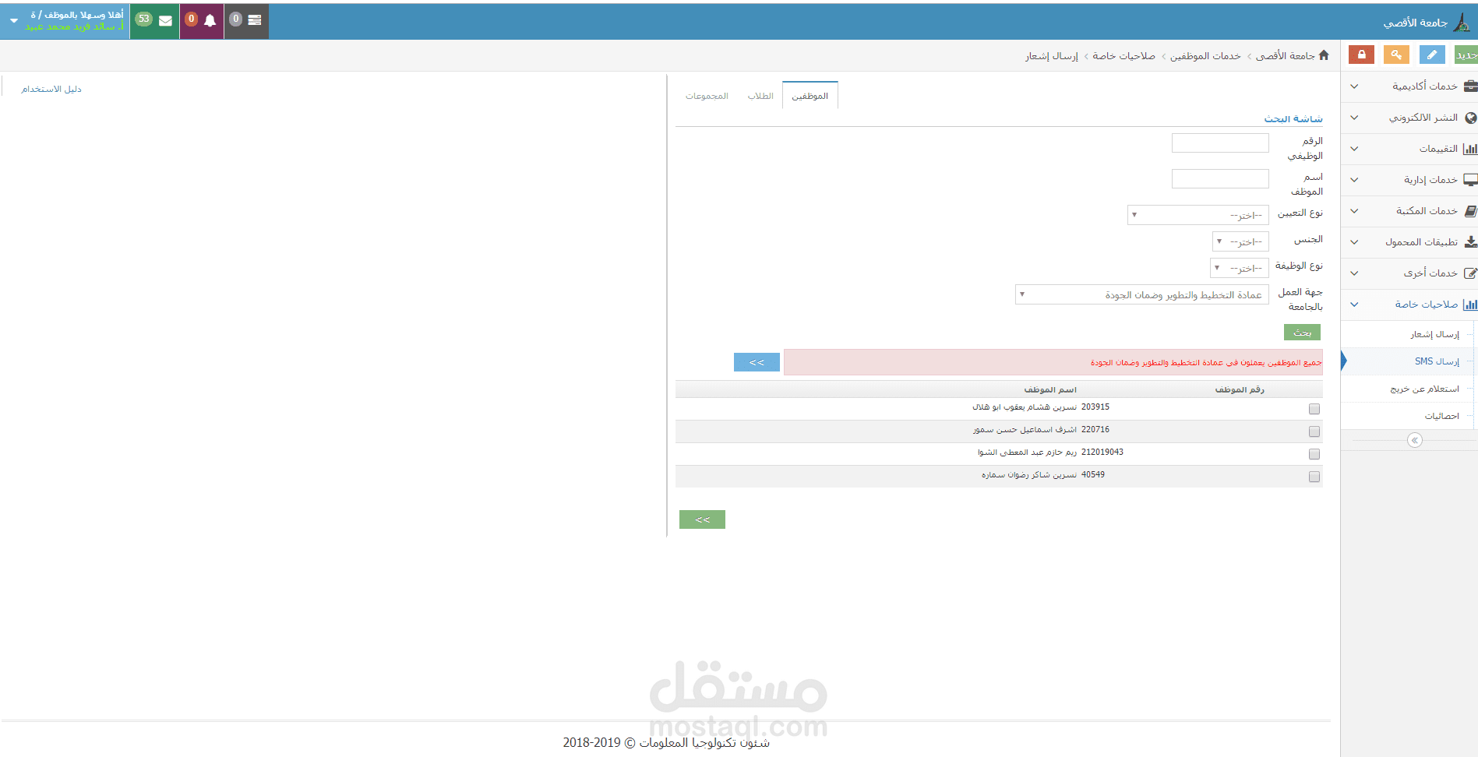Collapse the sidebar with the round arrow icon
Image resolution: width=1478 pixels, height=757 pixels.
pyautogui.click(x=1415, y=441)
